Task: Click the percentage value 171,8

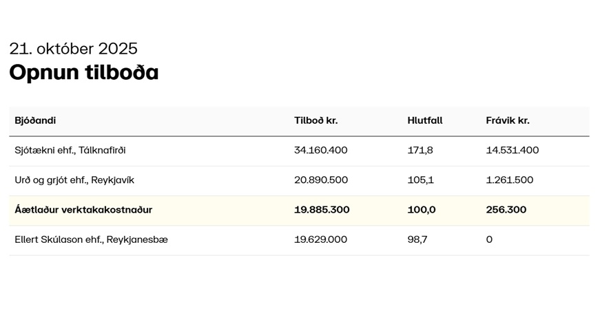Action: pos(420,150)
